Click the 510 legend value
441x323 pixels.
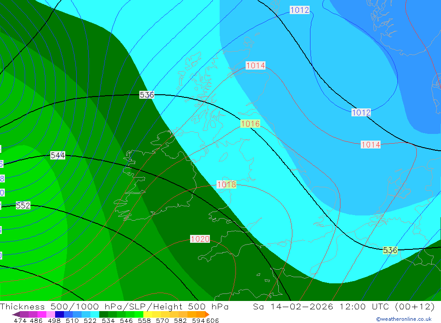(72, 320)
